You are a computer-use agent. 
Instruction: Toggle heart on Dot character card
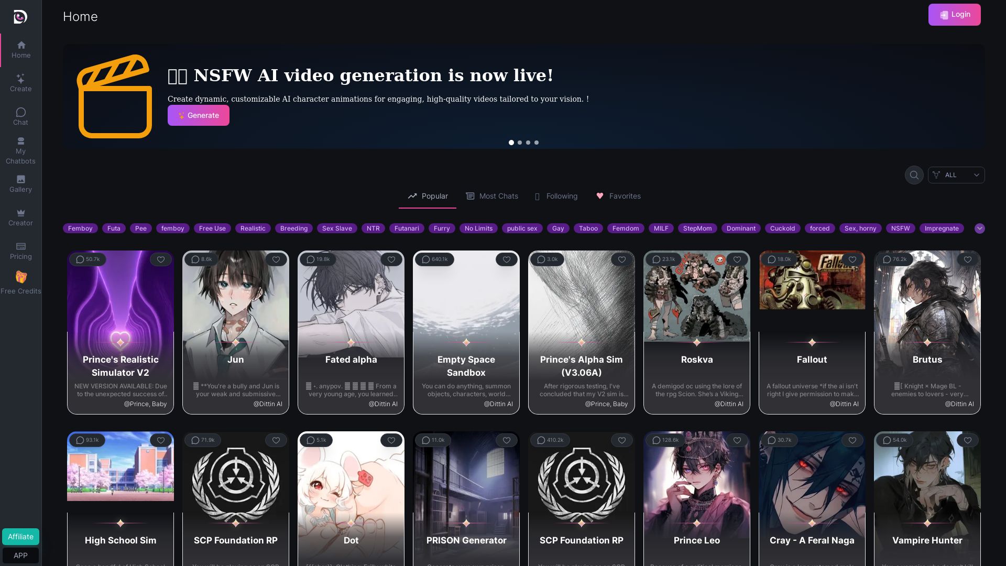pyautogui.click(x=391, y=440)
